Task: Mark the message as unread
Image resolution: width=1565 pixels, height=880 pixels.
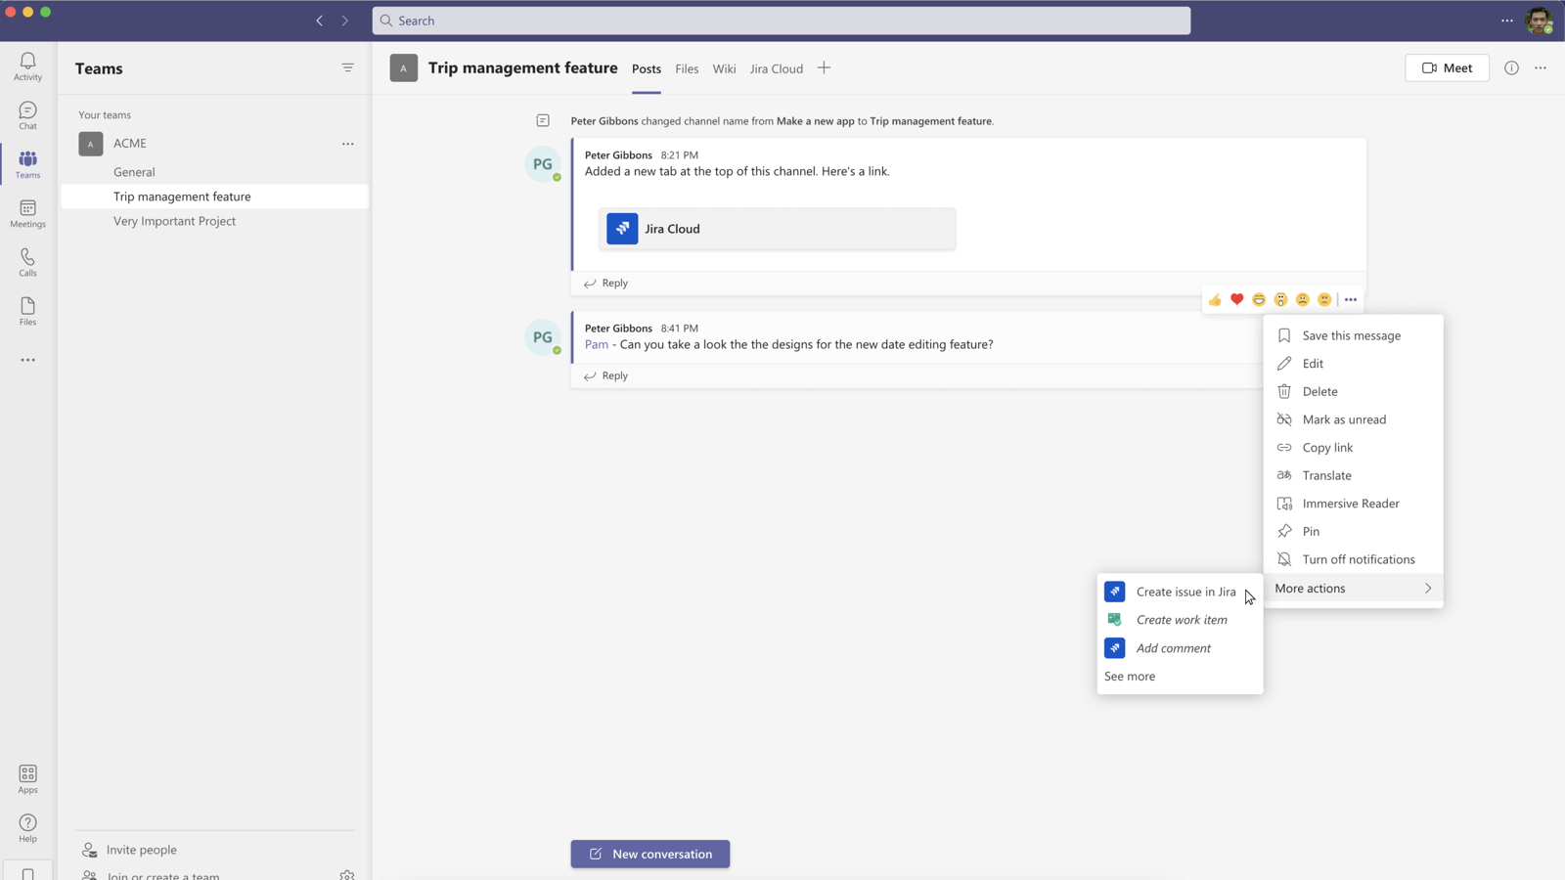Action: point(1343,419)
